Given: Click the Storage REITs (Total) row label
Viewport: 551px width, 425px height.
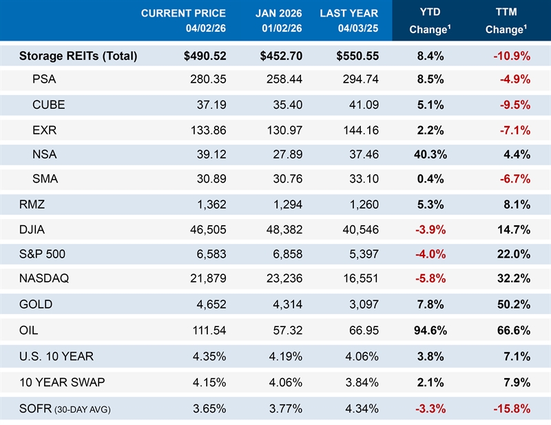Looking at the screenshot, I should tap(79, 56).
